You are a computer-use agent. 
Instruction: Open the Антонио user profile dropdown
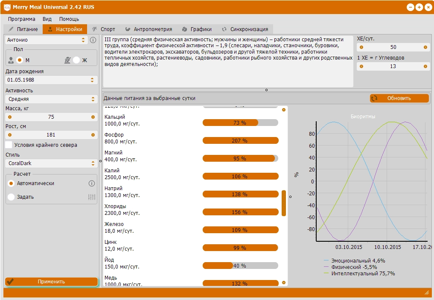[x=46, y=40]
